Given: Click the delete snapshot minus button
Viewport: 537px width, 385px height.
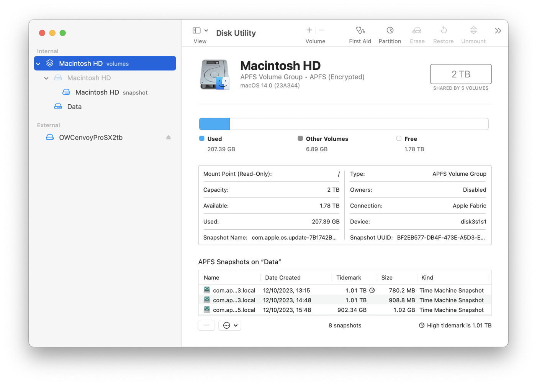Looking at the screenshot, I should pos(206,325).
